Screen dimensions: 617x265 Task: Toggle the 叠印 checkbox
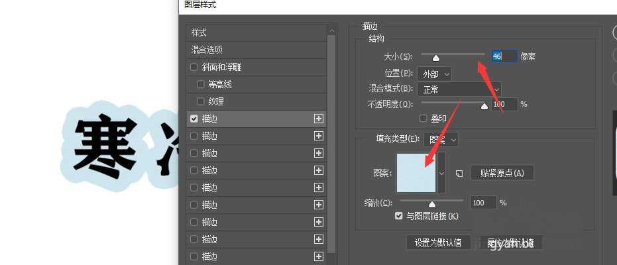[x=423, y=118]
